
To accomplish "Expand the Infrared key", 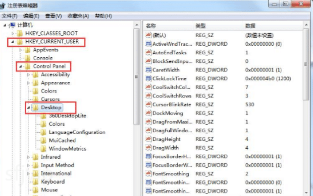I will [28, 157].
